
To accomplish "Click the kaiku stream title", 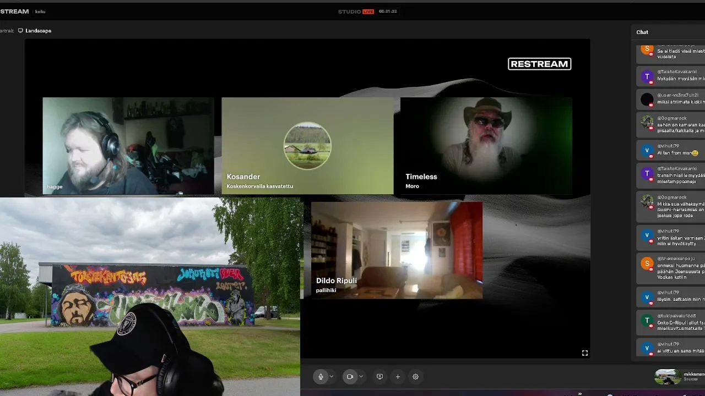I will coord(40,12).
